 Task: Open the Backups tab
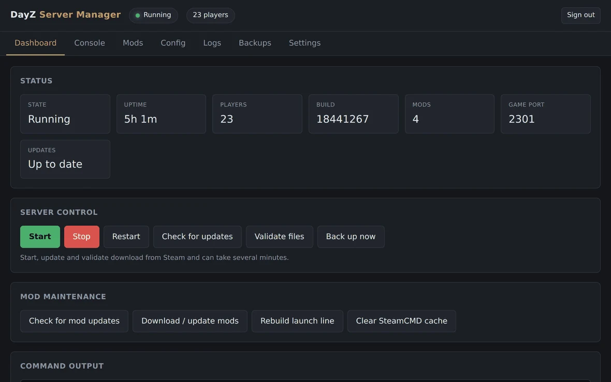255,43
